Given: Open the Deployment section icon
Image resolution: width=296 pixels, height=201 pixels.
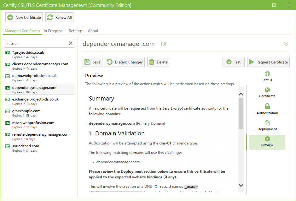Looking at the screenshot, I should 267,123.
